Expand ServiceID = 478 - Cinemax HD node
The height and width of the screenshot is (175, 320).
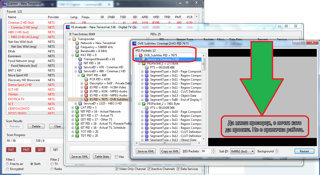76,67
